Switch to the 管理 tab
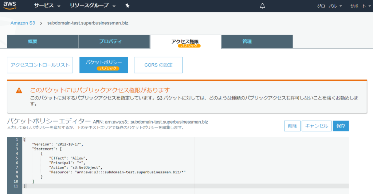 257,41
